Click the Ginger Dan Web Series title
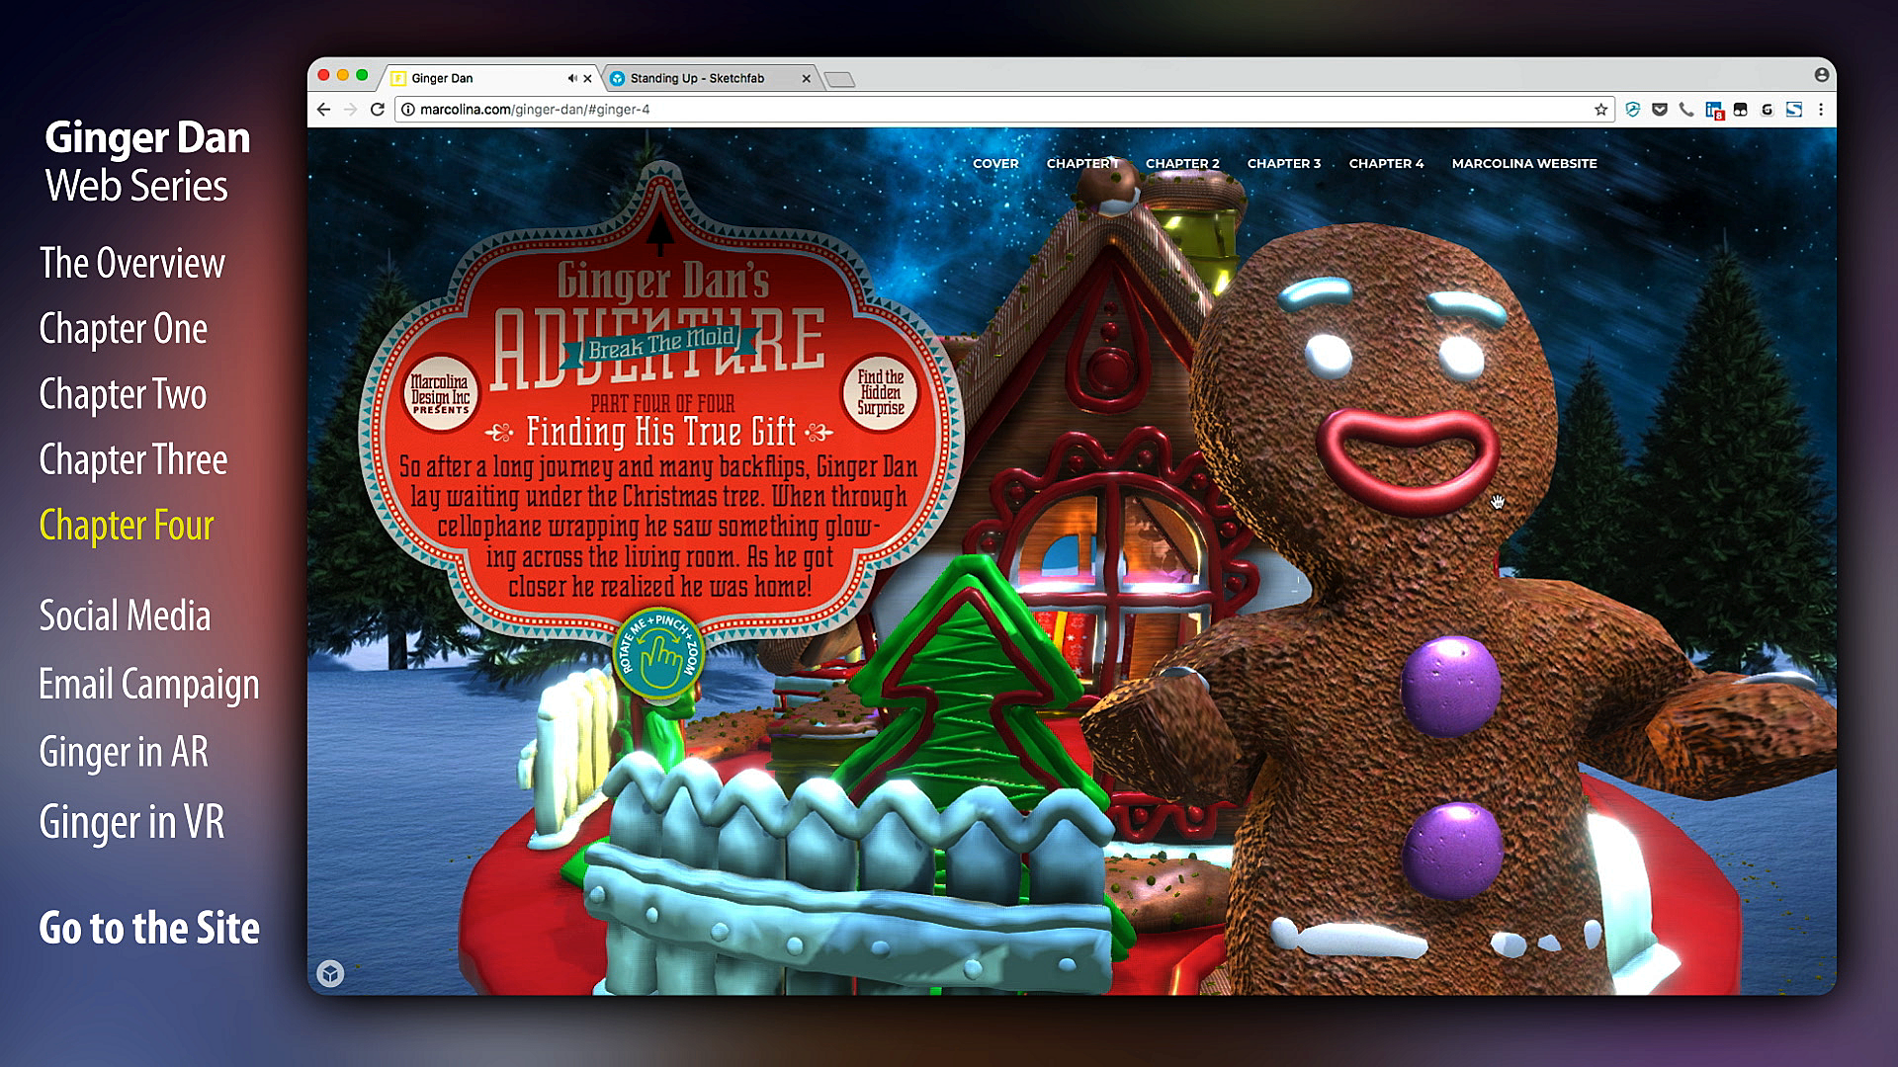 point(146,161)
